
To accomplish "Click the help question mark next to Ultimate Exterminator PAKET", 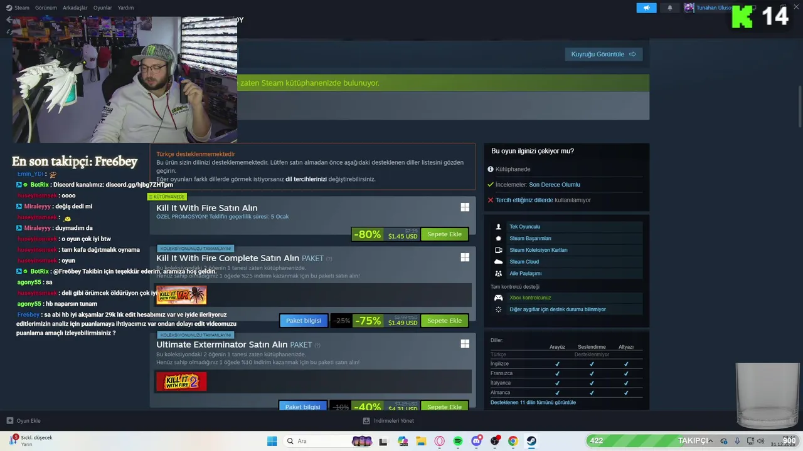I will (x=317, y=345).
